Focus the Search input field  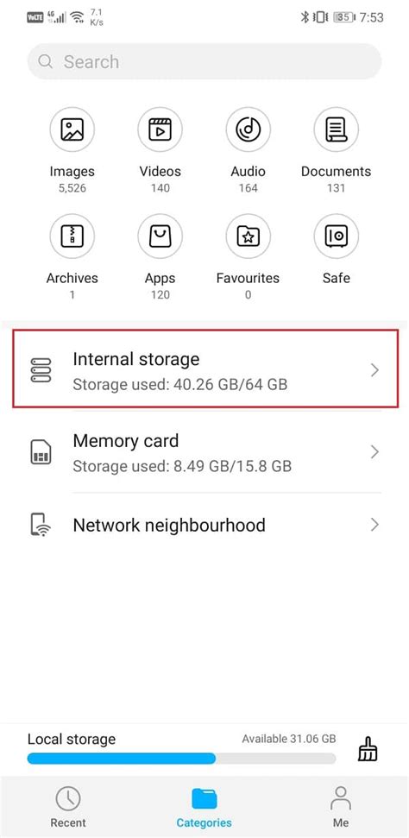(204, 61)
